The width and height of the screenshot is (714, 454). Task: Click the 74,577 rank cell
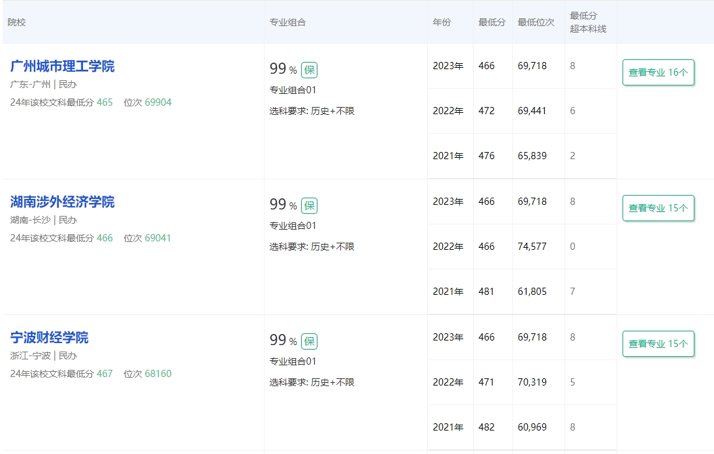point(532,247)
